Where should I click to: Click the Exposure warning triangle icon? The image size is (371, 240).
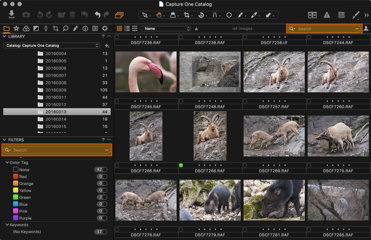click(327, 15)
